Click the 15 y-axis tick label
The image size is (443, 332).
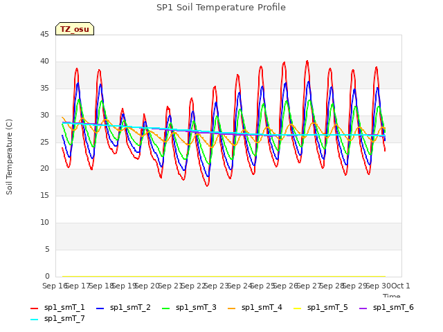[44, 195]
